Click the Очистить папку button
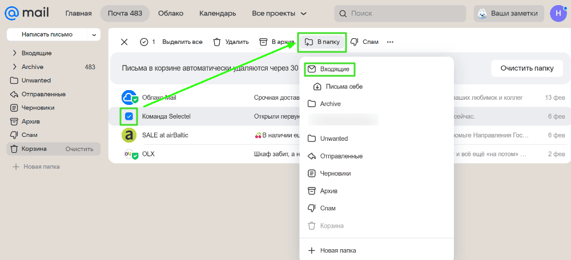571x260 pixels. (x=526, y=68)
